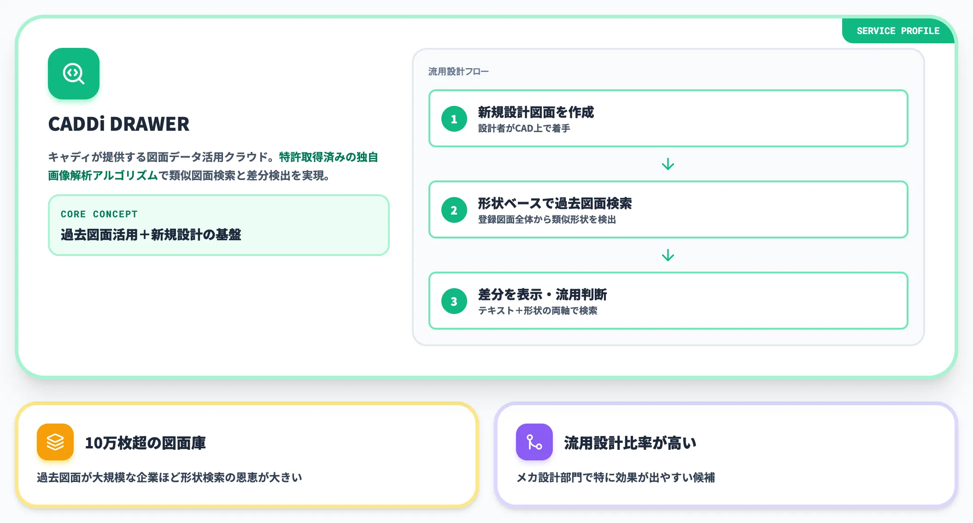
Task: Click the step 1 number badge
Action: 454,119
